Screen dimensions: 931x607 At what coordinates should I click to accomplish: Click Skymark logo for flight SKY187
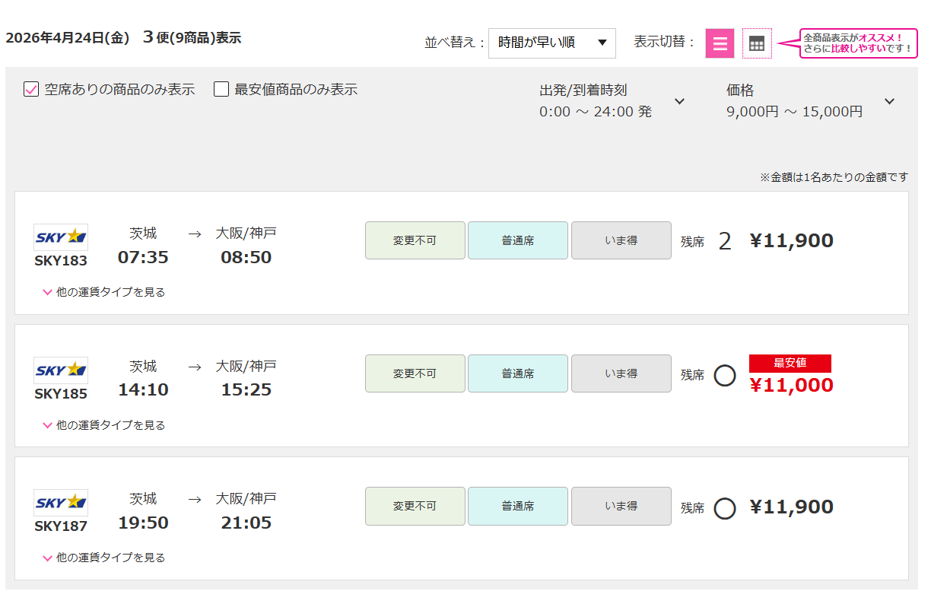[61, 503]
